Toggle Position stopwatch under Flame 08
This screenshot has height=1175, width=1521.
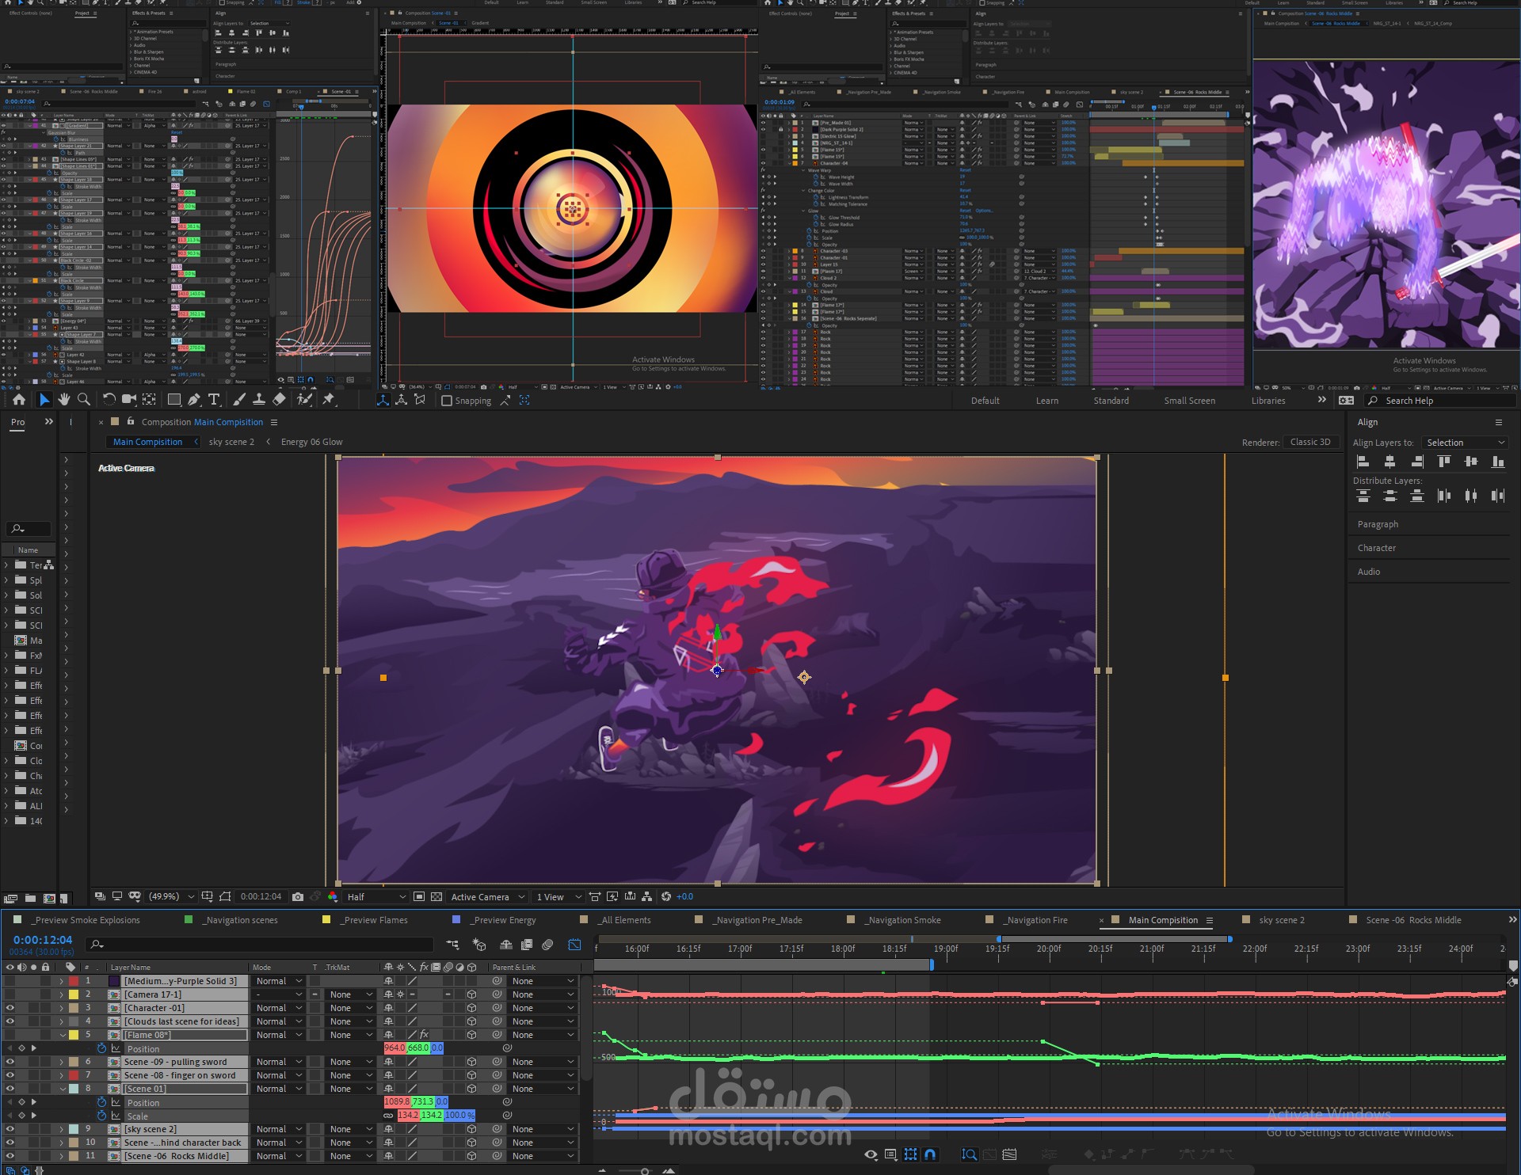[101, 1048]
